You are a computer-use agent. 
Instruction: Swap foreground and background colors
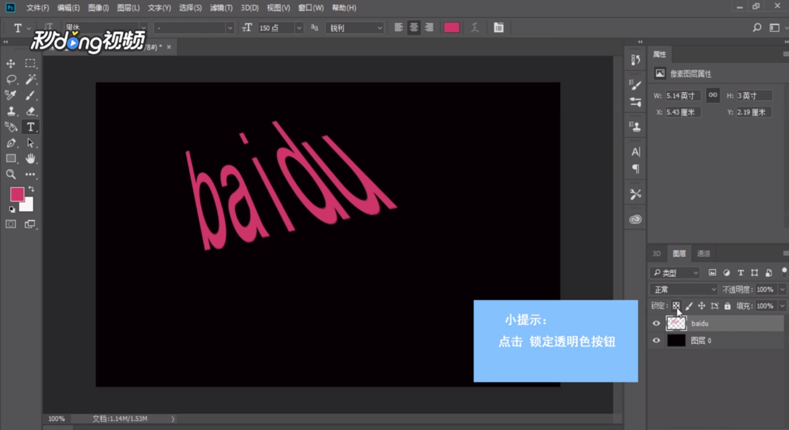(x=31, y=189)
